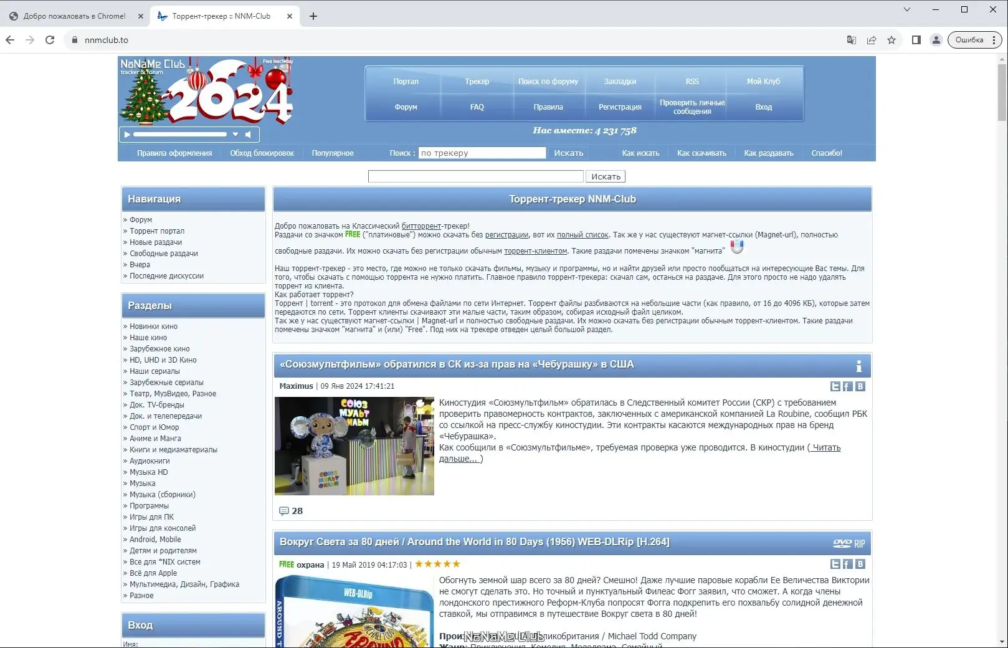Open a new browser tab

[x=313, y=16]
